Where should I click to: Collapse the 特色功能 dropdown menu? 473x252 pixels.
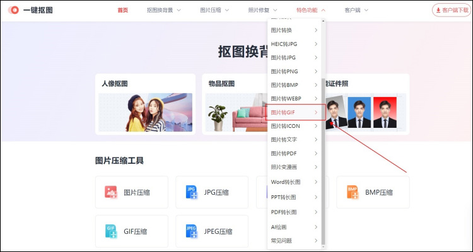[x=311, y=10]
